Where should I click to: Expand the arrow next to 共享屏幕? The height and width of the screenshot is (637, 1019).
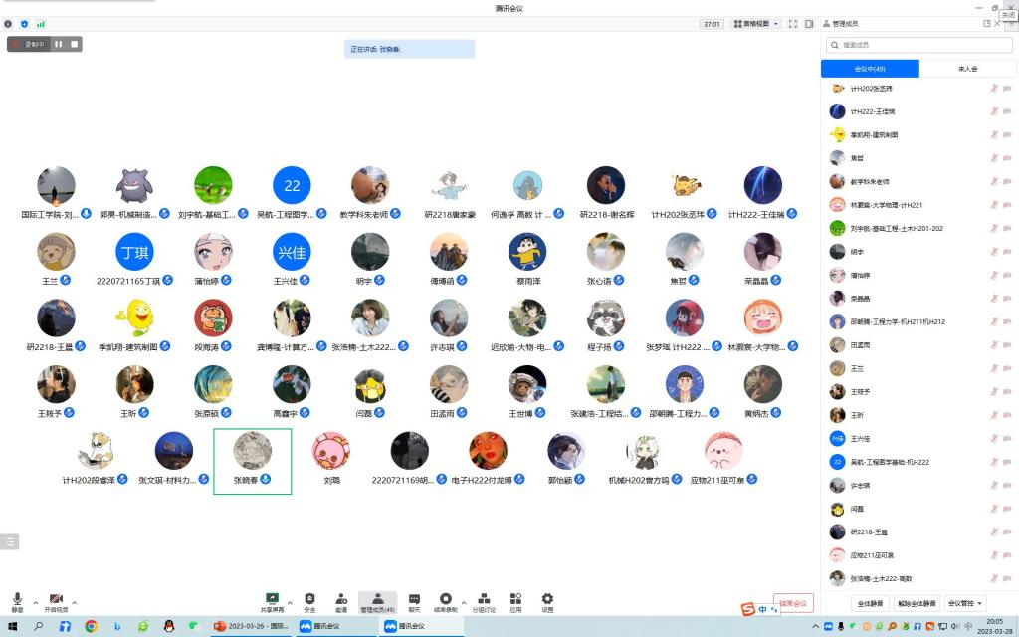click(x=290, y=601)
